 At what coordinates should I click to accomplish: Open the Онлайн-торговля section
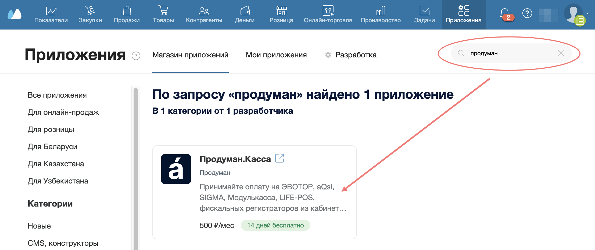[x=328, y=14]
